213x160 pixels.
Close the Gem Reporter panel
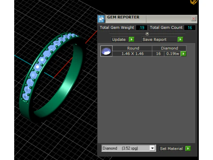[x=193, y=19]
